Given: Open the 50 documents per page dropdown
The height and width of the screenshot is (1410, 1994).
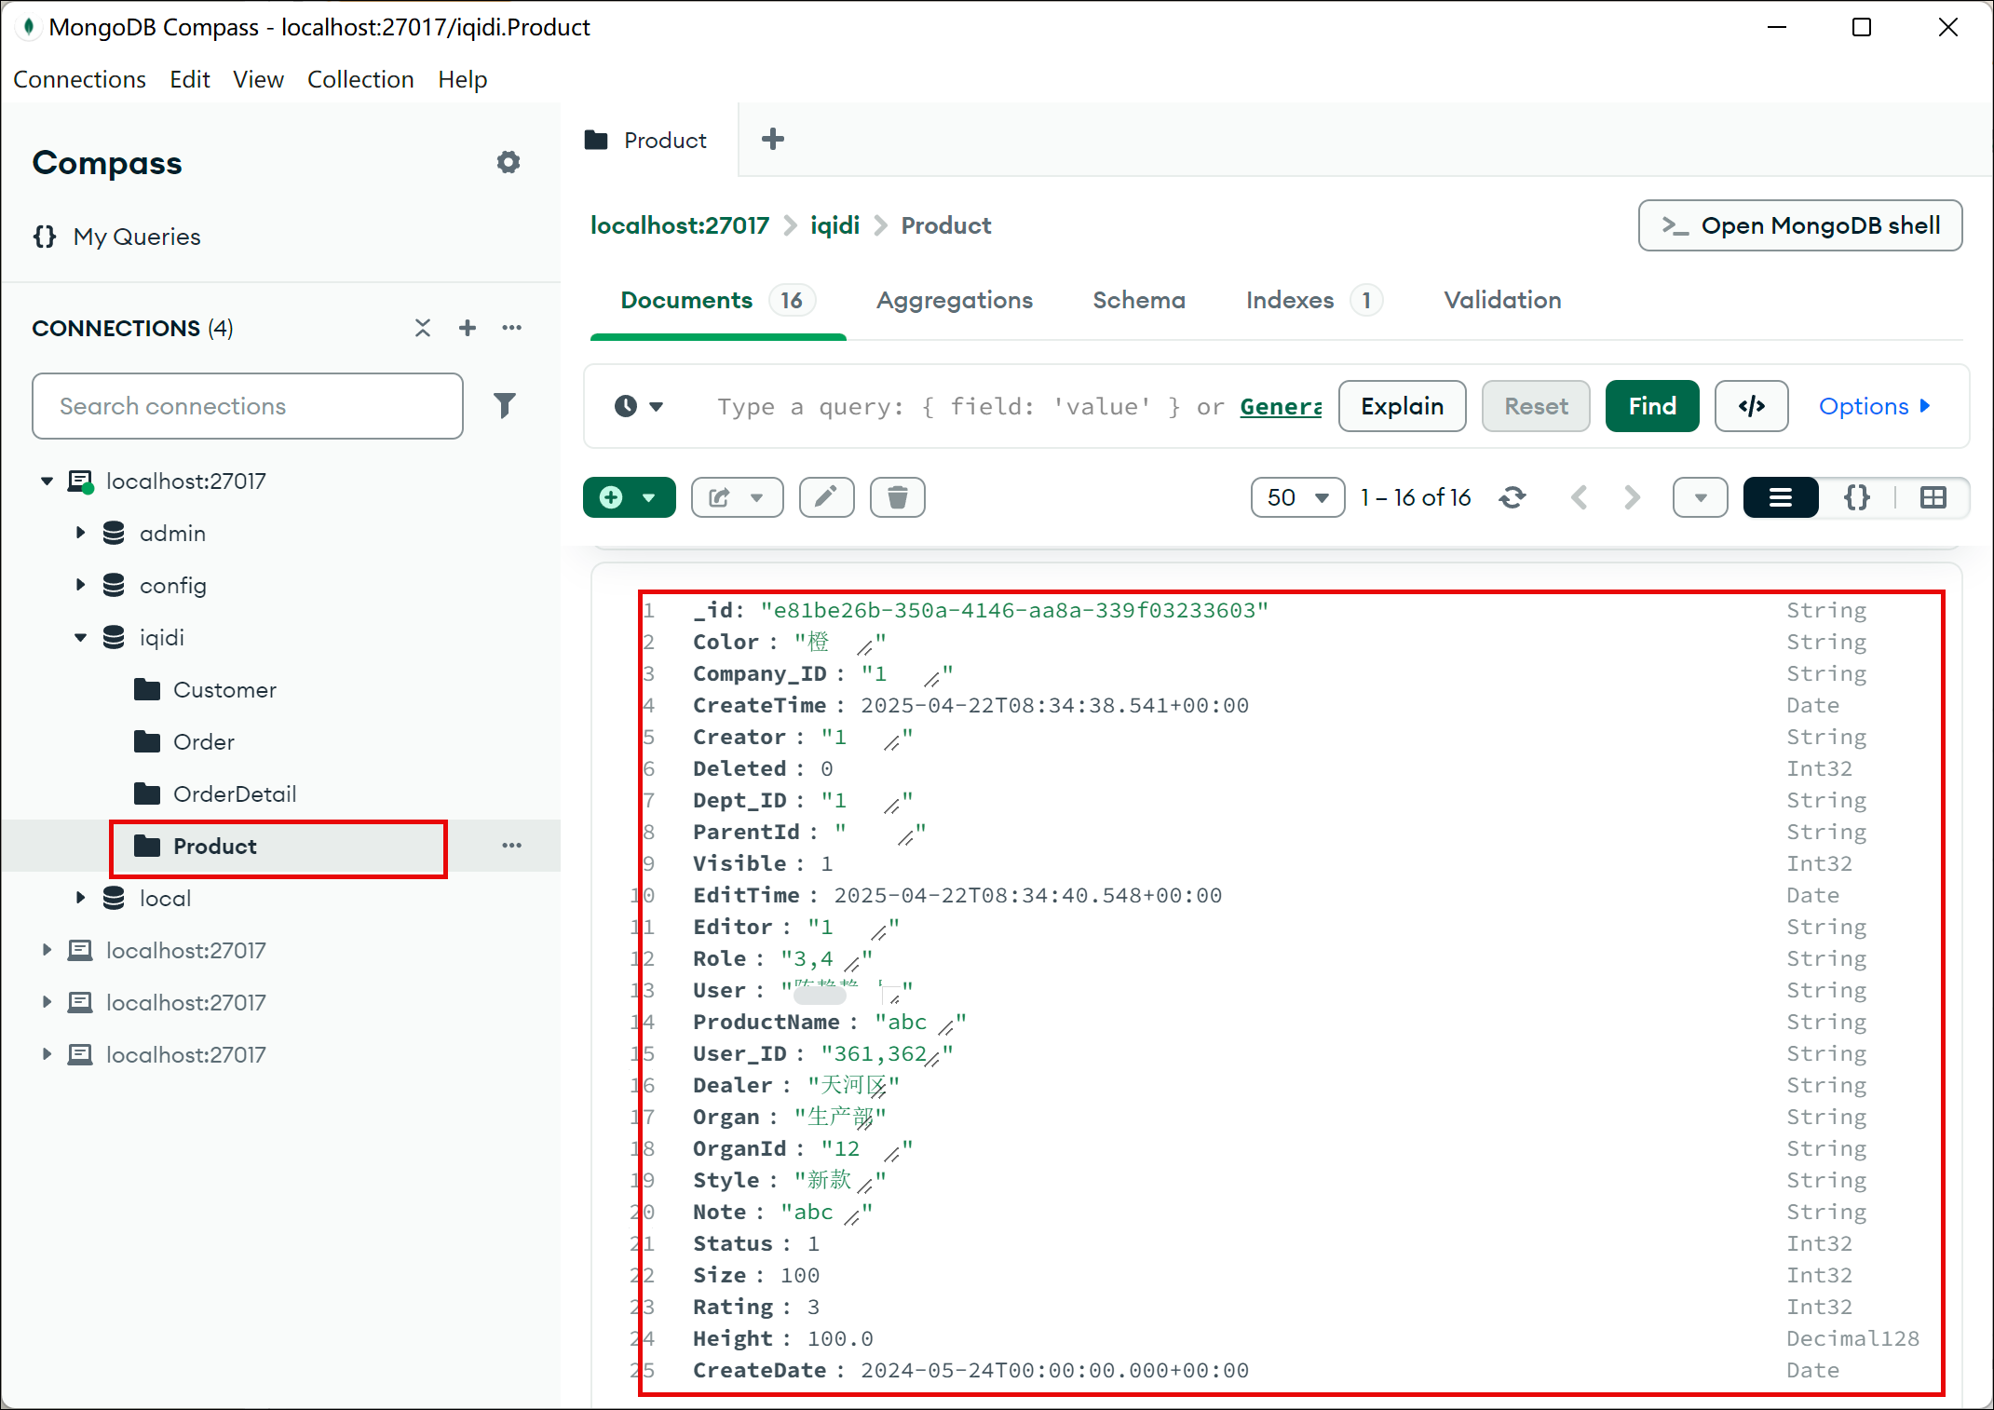Looking at the screenshot, I should (1296, 497).
